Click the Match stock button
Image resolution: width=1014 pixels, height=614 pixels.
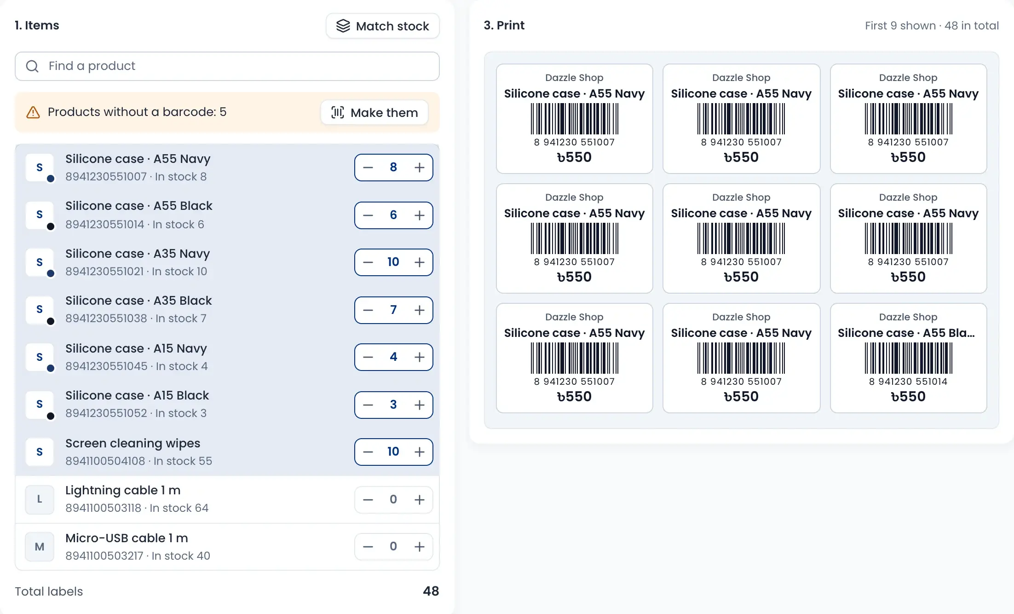382,26
